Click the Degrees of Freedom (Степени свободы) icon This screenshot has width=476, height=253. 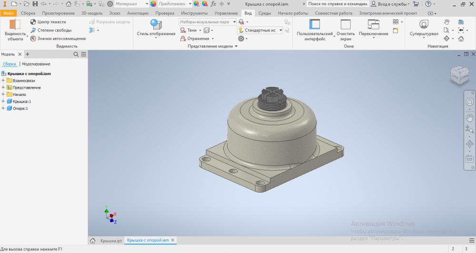[x=33, y=30]
